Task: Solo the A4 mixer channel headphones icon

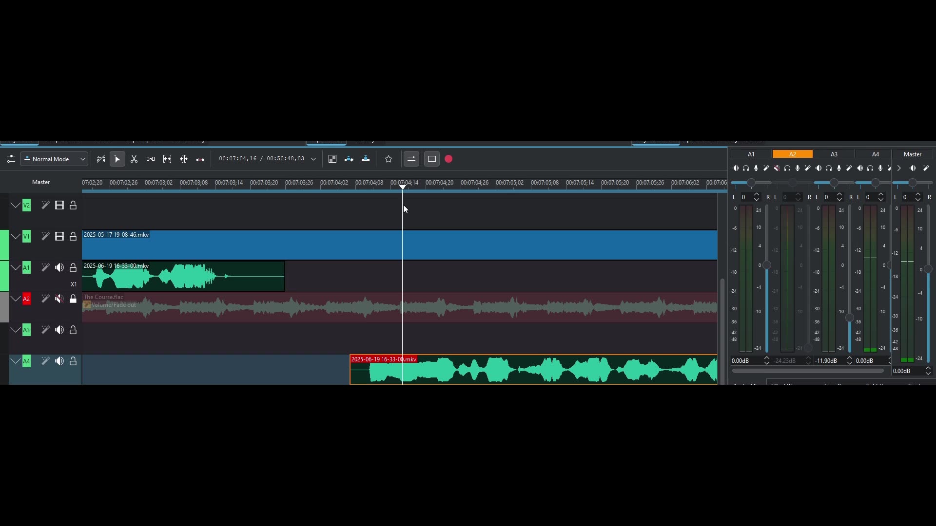Action: click(870, 169)
